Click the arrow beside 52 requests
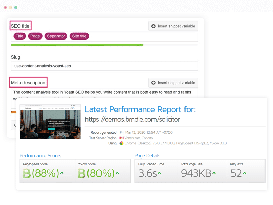This screenshot has height=205, width=273. click(245, 173)
